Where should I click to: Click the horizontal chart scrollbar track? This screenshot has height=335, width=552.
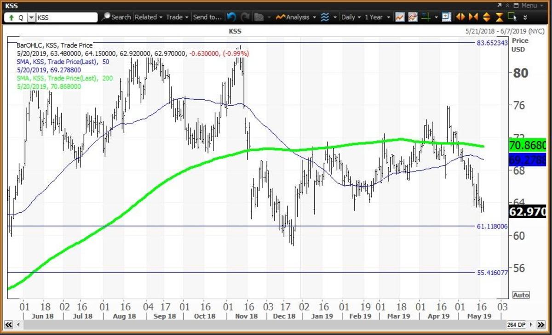pyautogui.click(x=264, y=324)
